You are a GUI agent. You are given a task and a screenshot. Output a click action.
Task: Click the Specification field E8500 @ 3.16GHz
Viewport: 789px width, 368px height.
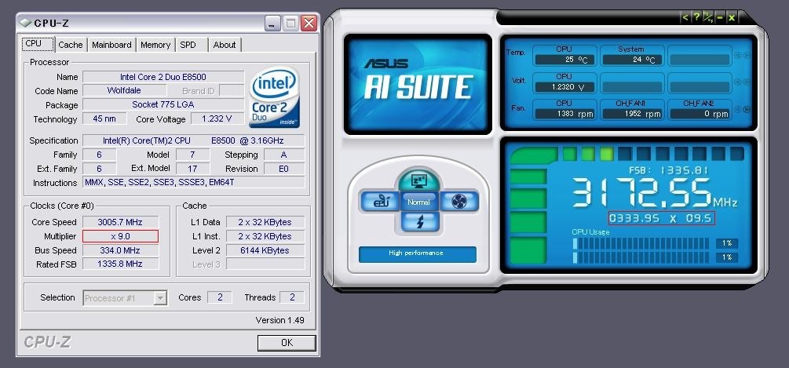(x=194, y=140)
